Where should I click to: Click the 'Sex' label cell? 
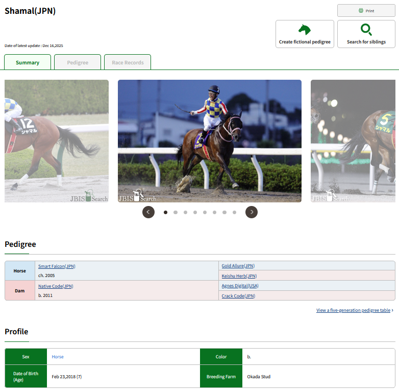(x=26, y=357)
